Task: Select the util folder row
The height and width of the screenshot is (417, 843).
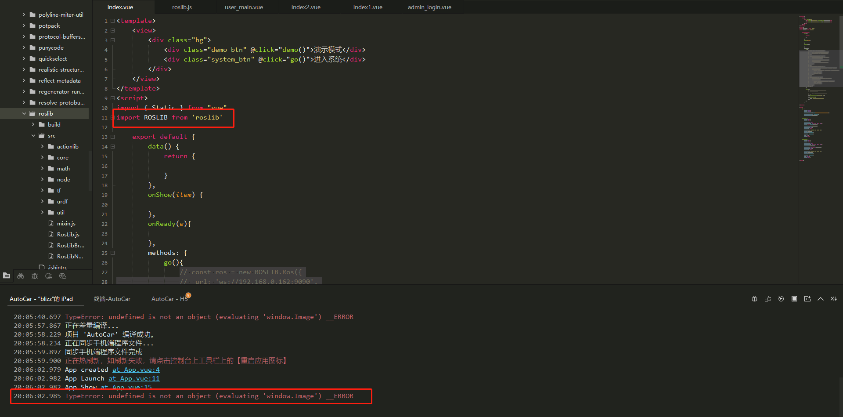Action: click(44, 212)
